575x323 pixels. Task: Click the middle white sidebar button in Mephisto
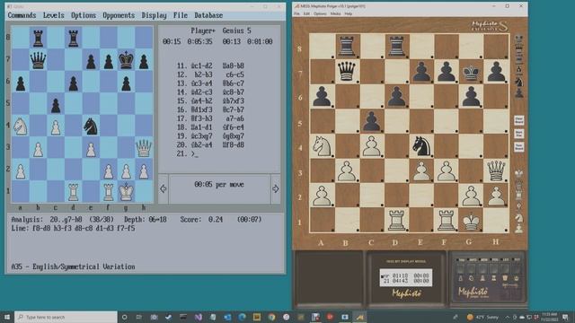[x=518, y=134]
